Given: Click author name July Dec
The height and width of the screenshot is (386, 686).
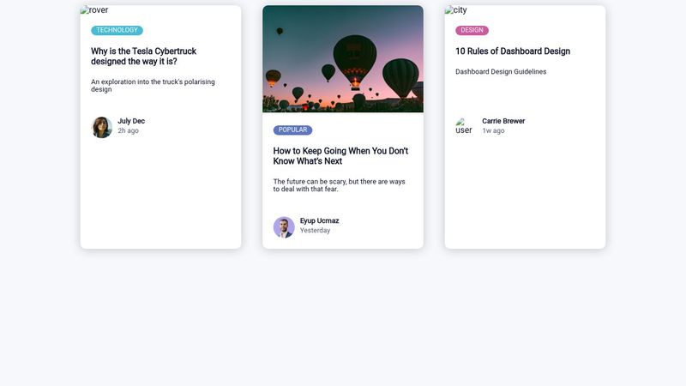Looking at the screenshot, I should (131, 121).
